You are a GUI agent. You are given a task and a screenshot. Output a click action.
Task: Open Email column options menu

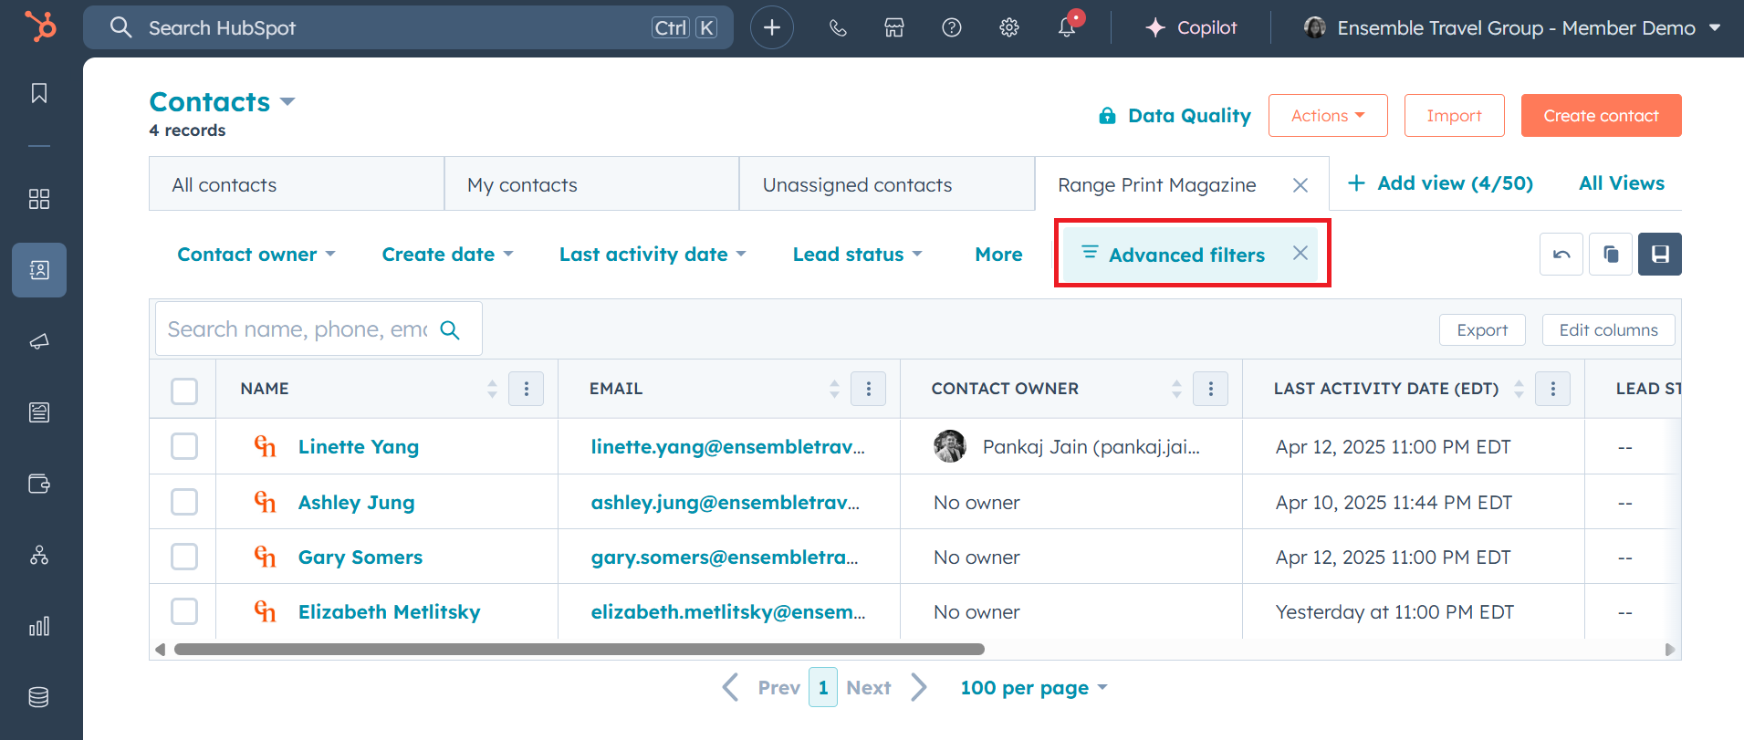[869, 389]
